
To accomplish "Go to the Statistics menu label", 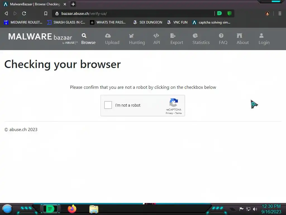I will [x=201, y=43].
